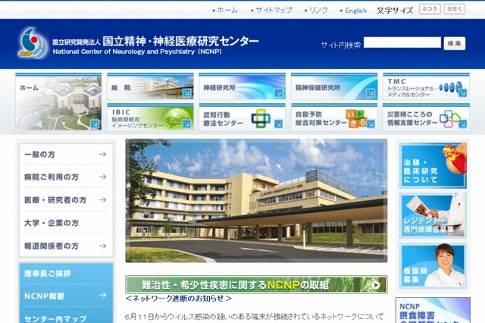Open 病院ご利用の方 sidebar item
485x323 pixels.
(x=66, y=177)
